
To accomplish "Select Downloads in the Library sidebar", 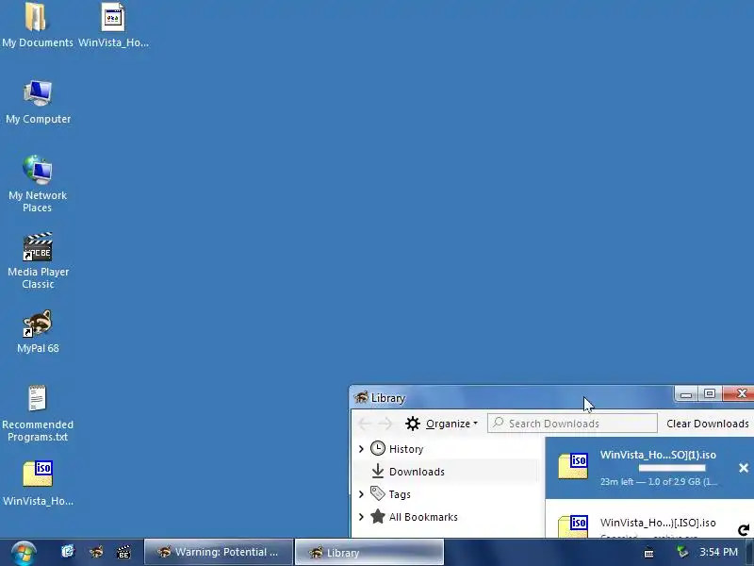I will tap(445, 472).
